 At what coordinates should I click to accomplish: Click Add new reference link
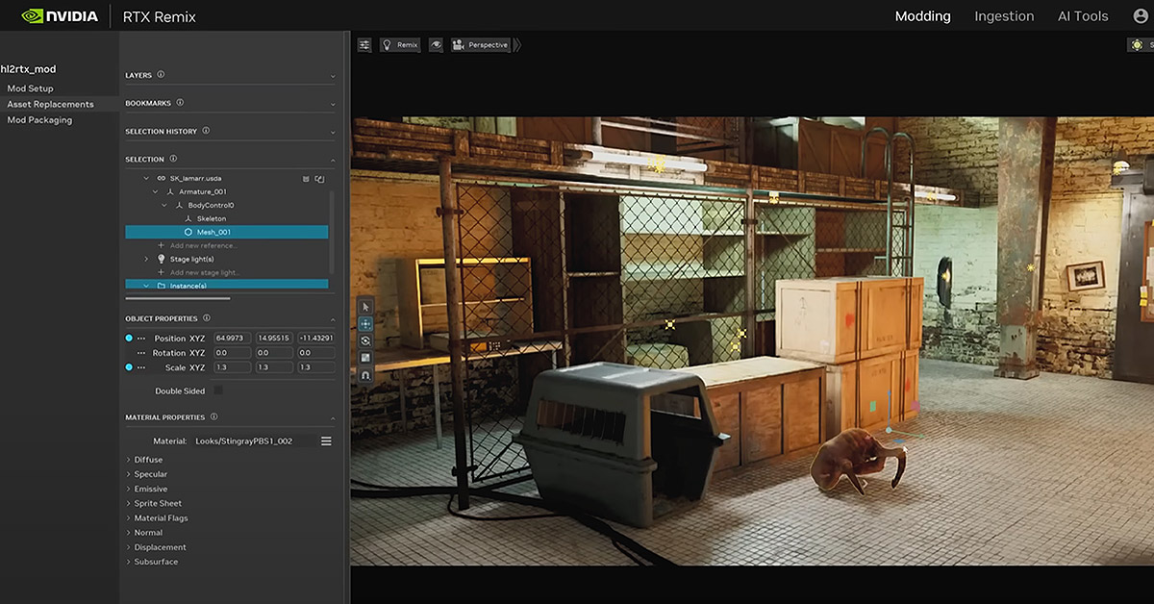tap(203, 245)
